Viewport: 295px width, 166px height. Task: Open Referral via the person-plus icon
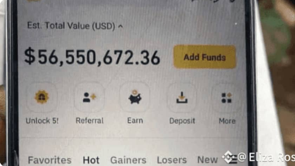pyautogui.click(x=89, y=97)
